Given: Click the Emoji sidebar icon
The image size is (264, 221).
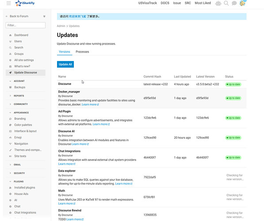Looking at the screenshot, I should pos(10,137).
